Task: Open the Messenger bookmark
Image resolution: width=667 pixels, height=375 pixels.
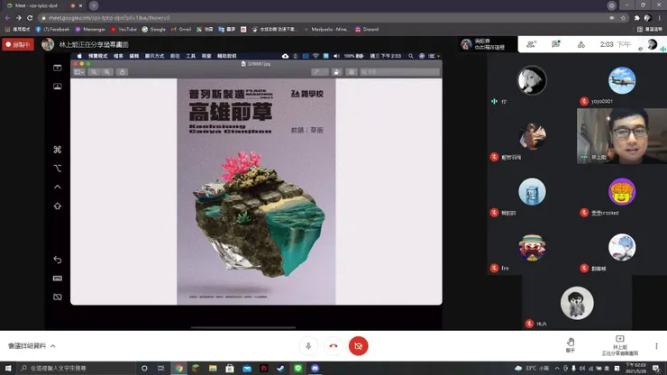Action: [90, 30]
